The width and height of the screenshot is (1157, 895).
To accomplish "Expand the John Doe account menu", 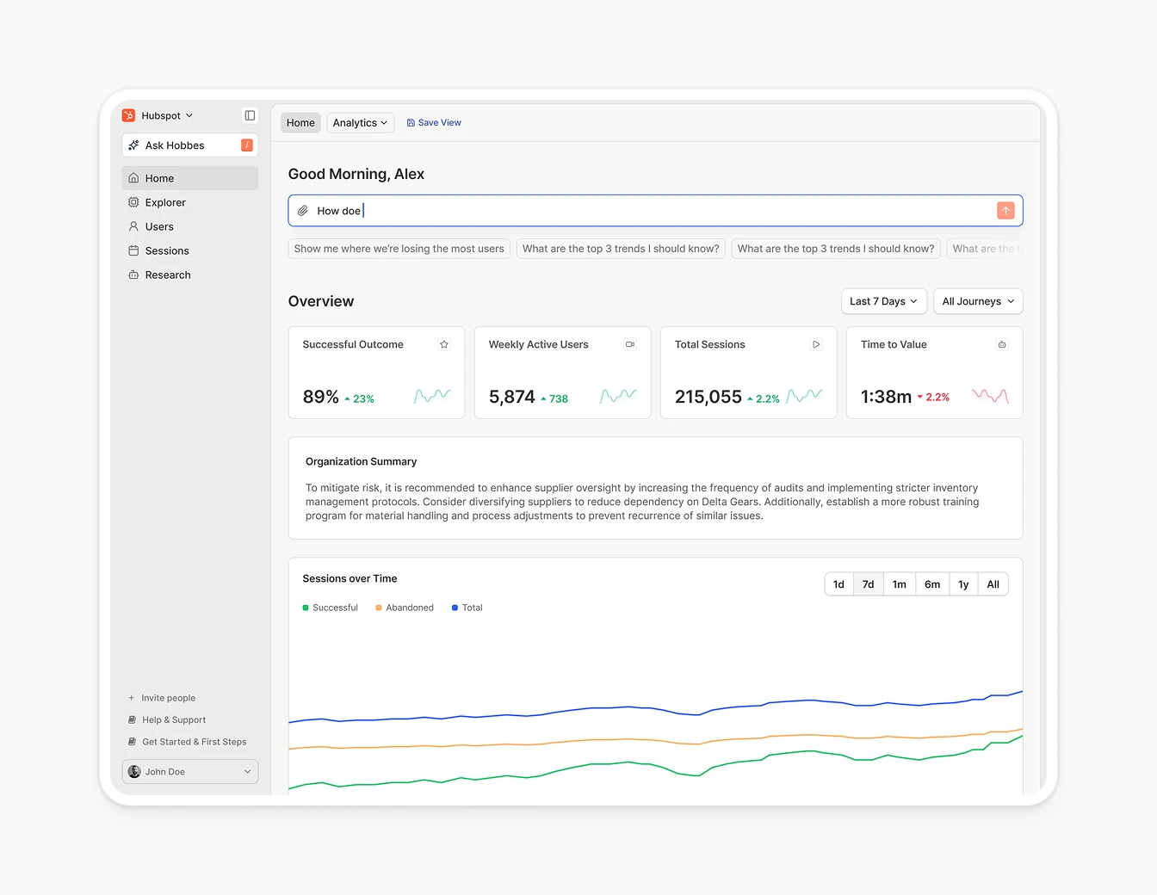I will 189,771.
